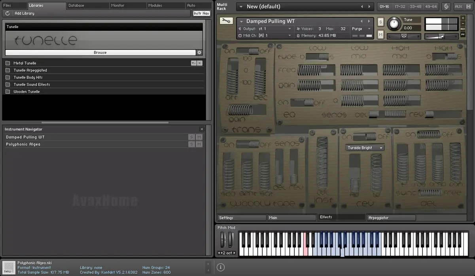This screenshot has width=475, height=276.
Task: Switch to the Database tab
Action: [88, 6]
